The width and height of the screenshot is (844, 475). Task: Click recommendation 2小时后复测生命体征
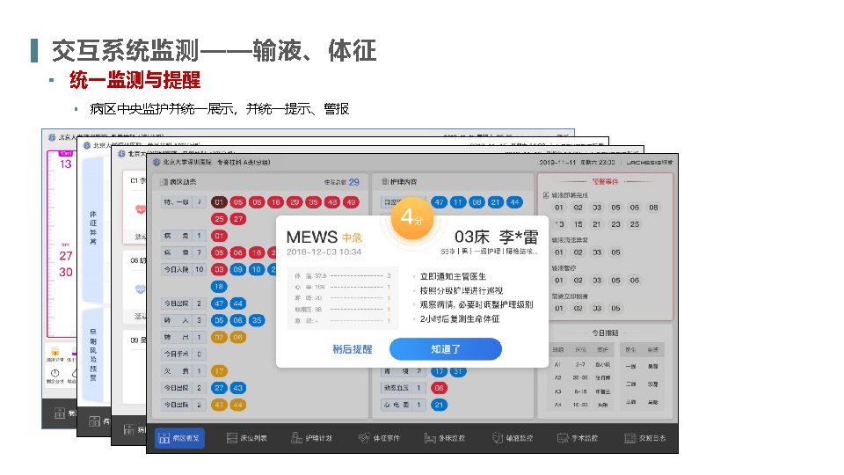(x=460, y=318)
